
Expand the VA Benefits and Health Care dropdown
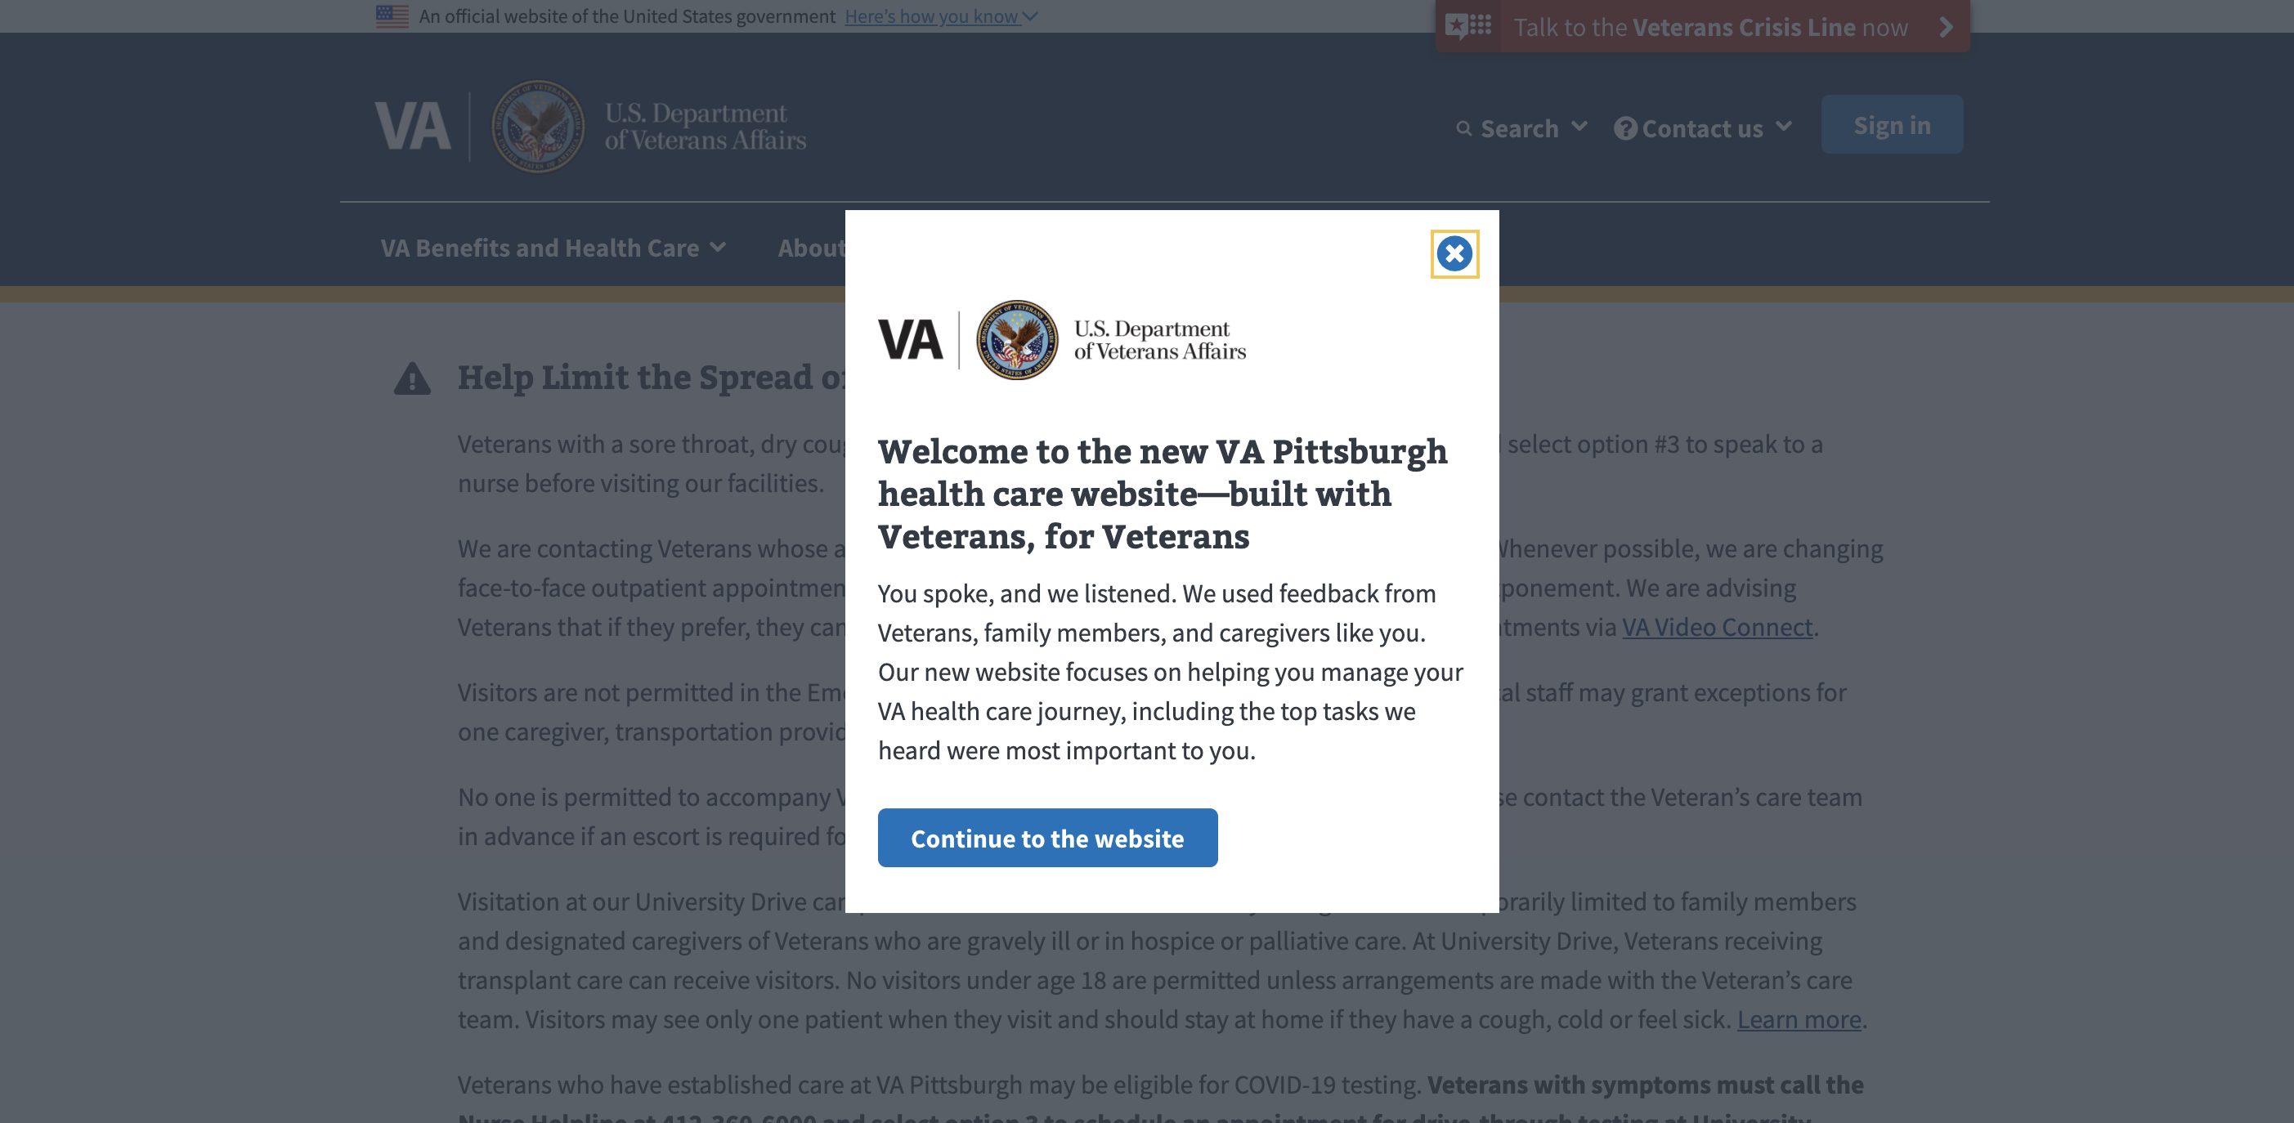point(552,246)
